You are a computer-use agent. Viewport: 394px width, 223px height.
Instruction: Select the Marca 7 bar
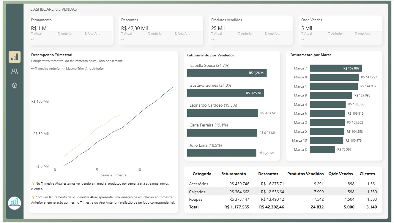336,68
